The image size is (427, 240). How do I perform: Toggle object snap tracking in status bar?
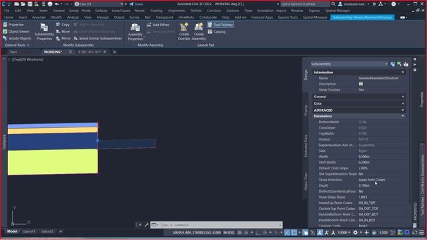pyautogui.click(x=288, y=233)
